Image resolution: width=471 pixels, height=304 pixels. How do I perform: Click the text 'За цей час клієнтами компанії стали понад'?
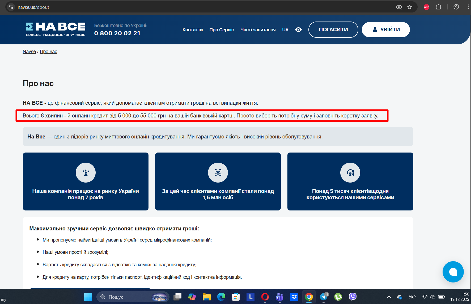(x=218, y=191)
